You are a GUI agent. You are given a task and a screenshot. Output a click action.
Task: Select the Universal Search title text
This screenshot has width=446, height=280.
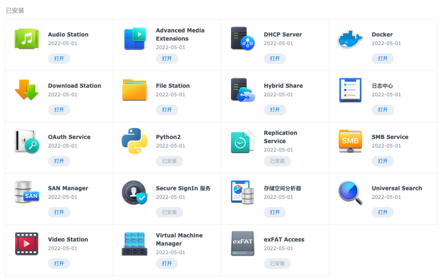click(x=397, y=188)
